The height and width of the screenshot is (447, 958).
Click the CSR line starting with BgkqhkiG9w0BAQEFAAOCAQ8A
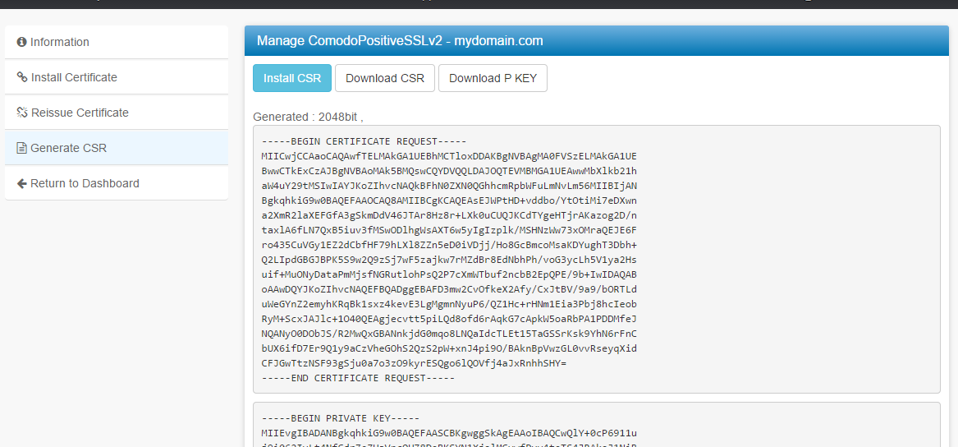pyautogui.click(x=449, y=200)
